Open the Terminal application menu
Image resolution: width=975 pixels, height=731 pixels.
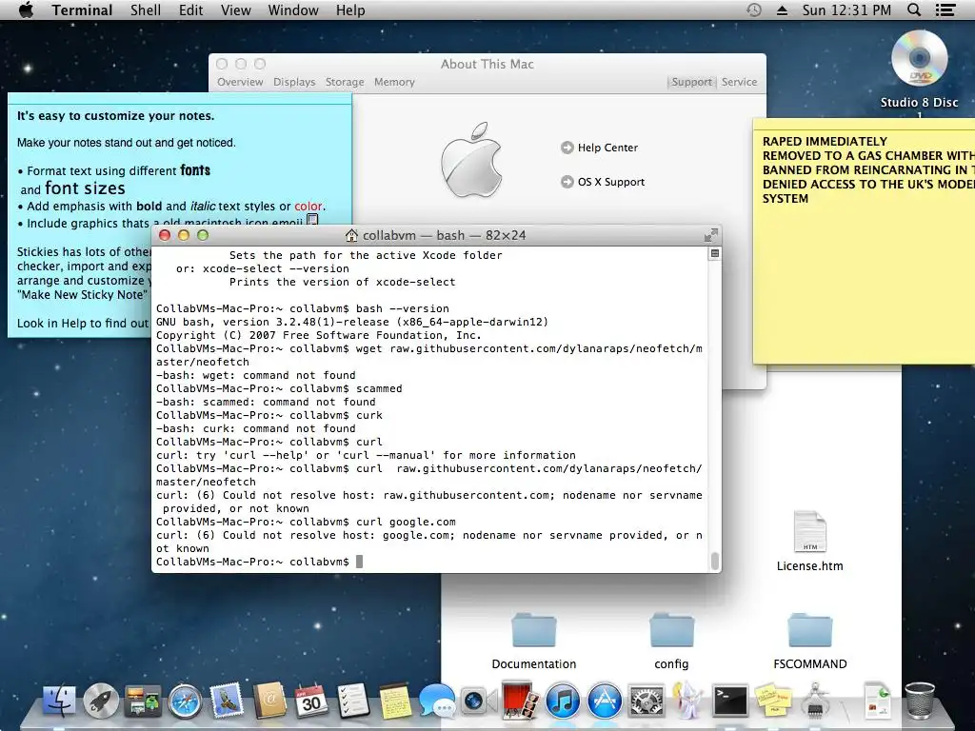click(x=82, y=10)
